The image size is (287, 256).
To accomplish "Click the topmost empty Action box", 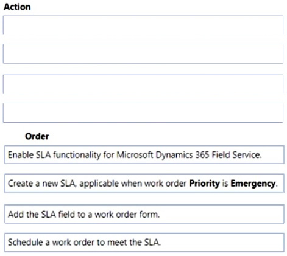I will click(x=143, y=25).
